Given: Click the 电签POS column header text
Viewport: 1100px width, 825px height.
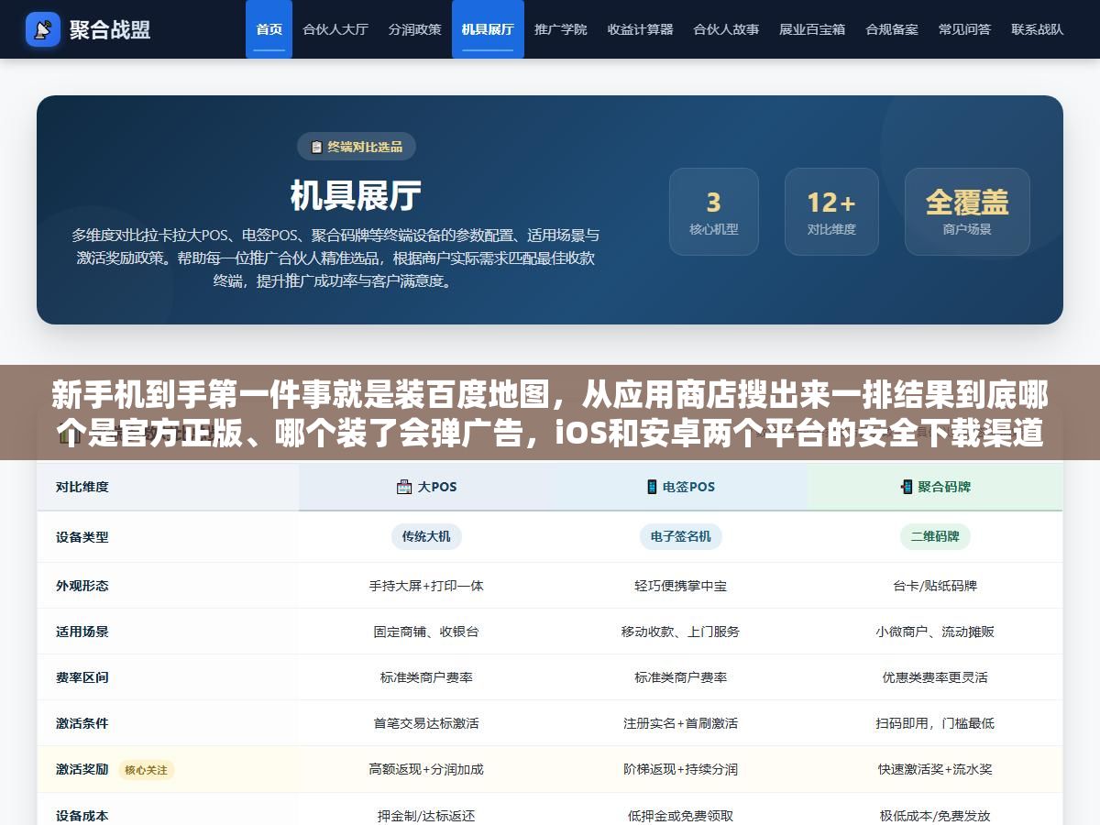Looking at the screenshot, I should (688, 487).
